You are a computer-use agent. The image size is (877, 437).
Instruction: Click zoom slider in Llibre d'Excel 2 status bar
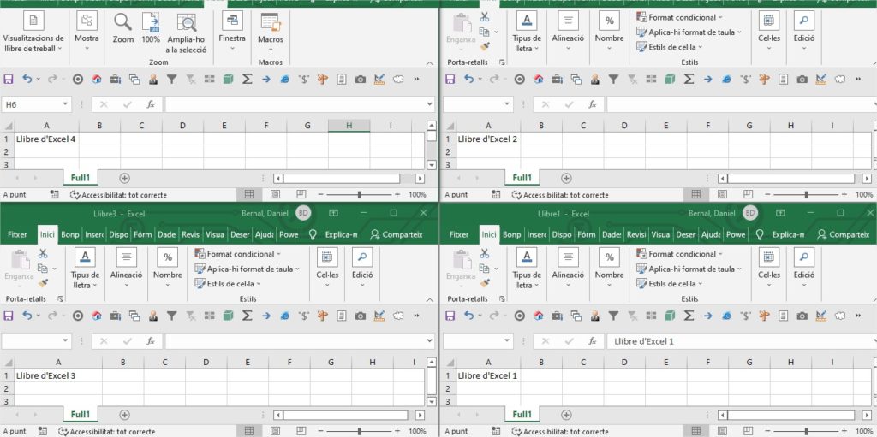coord(806,194)
